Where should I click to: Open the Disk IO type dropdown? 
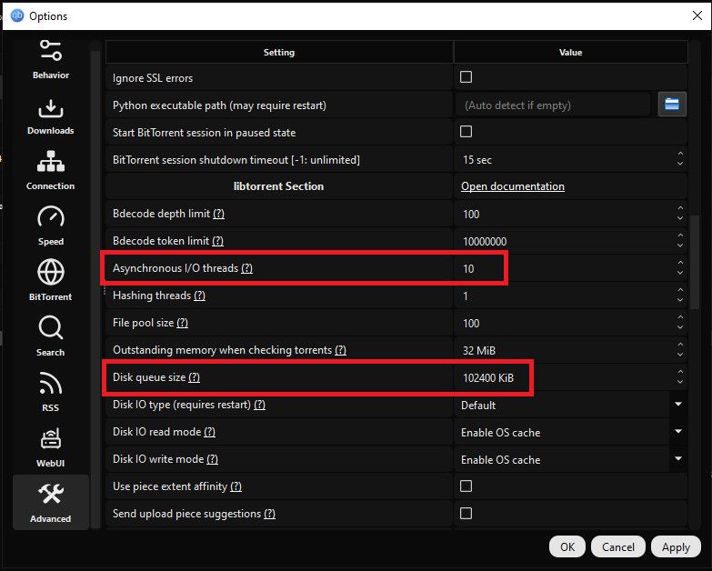coord(678,405)
